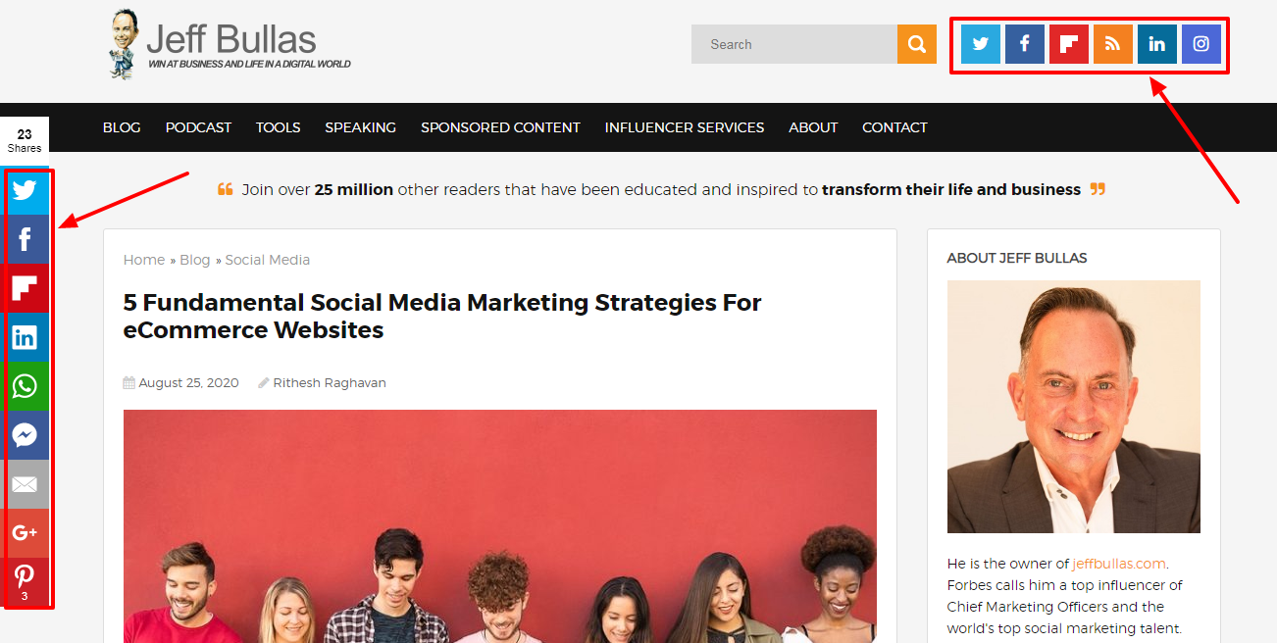Share via WhatsApp in left sidebar
The width and height of the screenshot is (1277, 643).
[x=25, y=386]
